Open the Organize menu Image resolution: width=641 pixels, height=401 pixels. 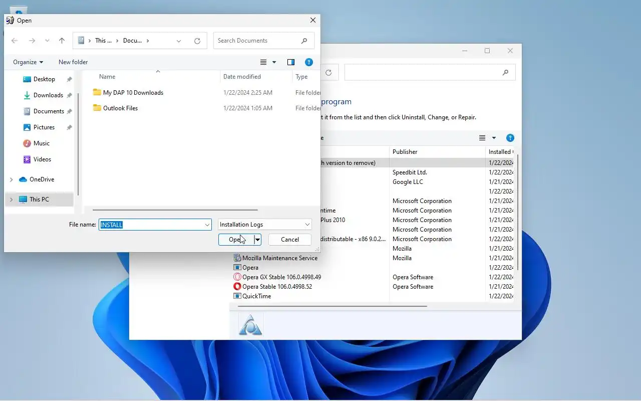[28, 62]
